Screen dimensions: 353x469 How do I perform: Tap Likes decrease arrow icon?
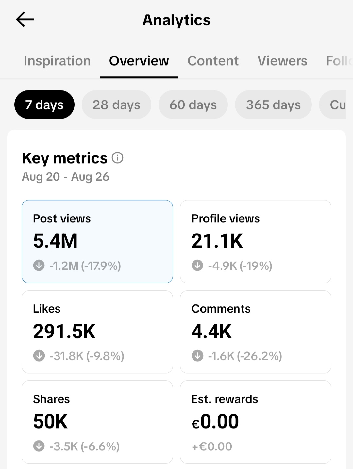coord(39,356)
